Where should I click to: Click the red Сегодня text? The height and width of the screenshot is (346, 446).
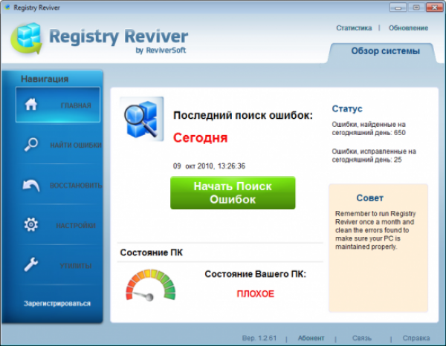click(200, 138)
